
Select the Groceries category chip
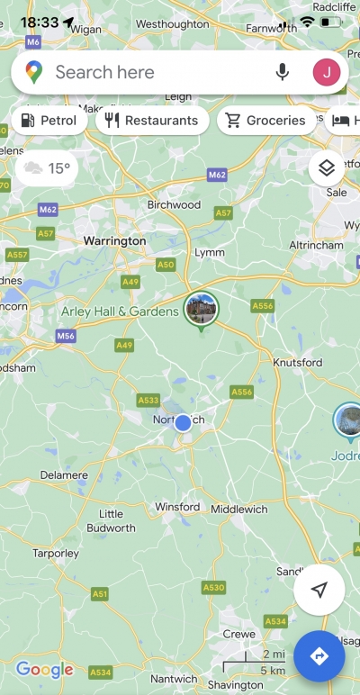[x=266, y=121]
